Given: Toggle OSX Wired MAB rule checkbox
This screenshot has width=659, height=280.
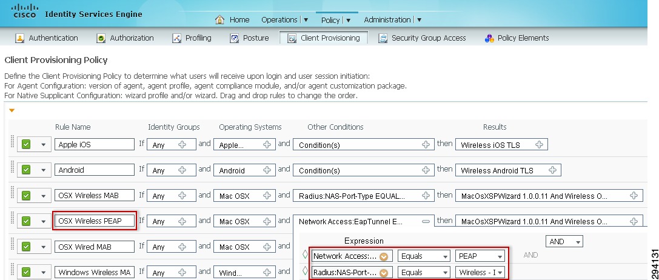Looking at the screenshot, I should [26, 247].
